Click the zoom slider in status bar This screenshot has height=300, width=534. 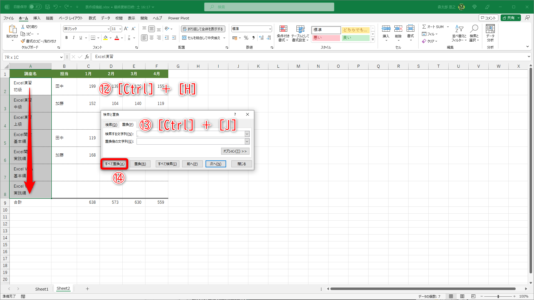[x=498, y=296]
